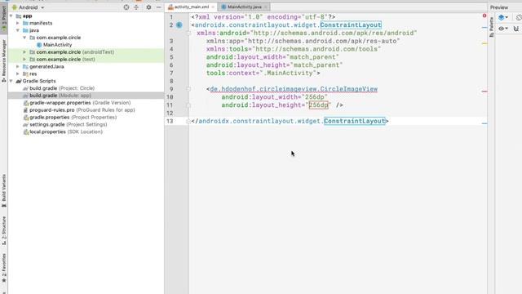Switch to the activity_main.xml tab
This screenshot has height=294, width=522.
192,7
